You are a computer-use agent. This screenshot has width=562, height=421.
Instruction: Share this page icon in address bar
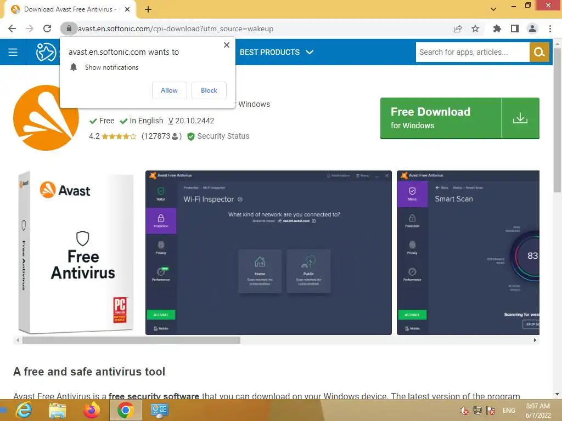point(458,29)
